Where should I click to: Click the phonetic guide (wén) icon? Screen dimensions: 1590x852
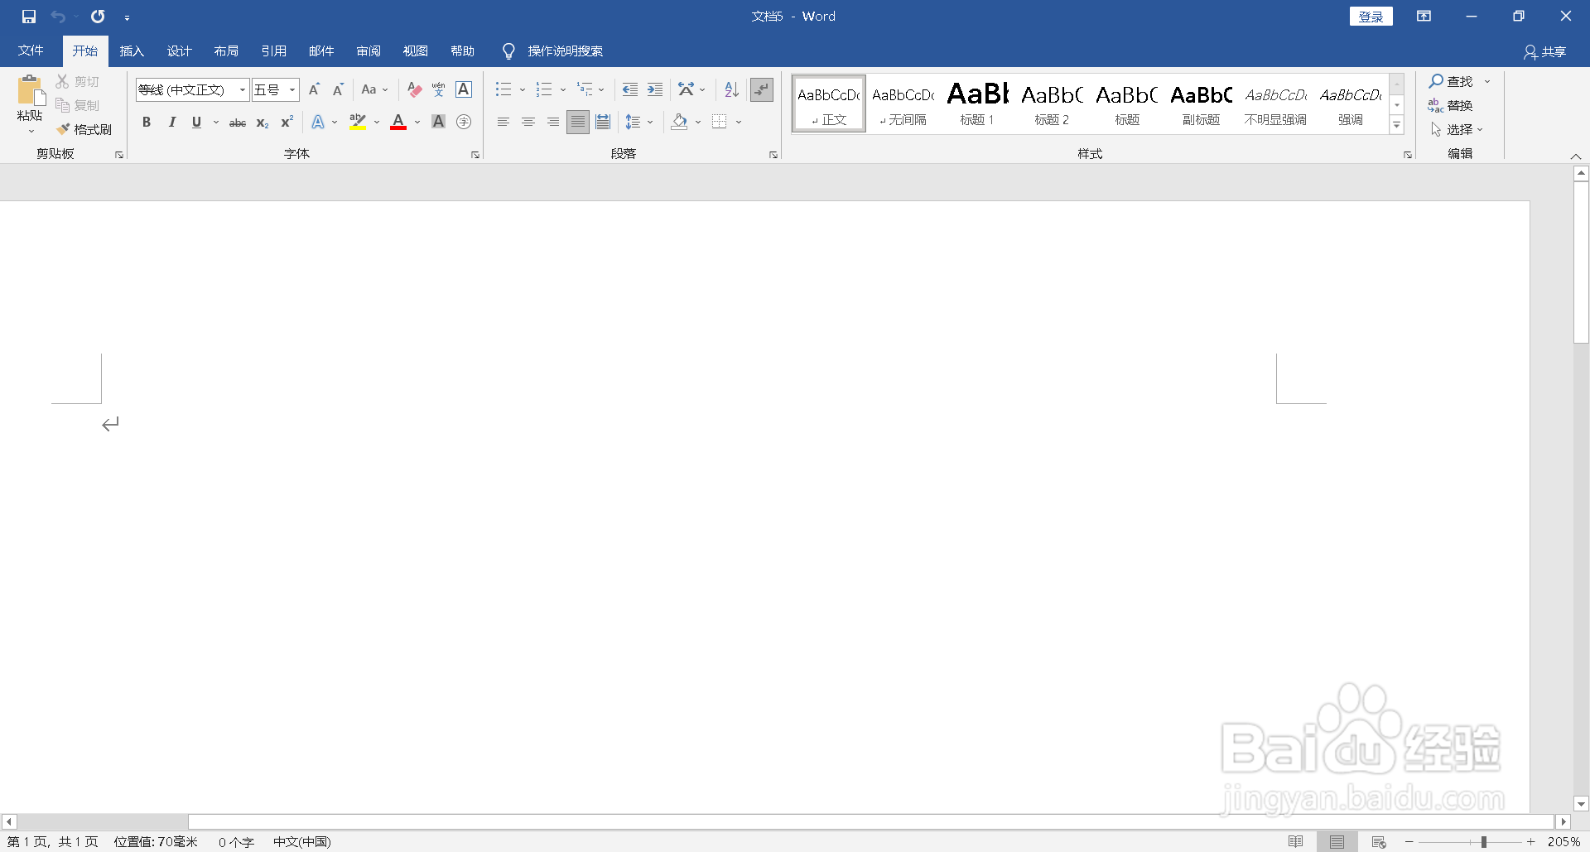(x=439, y=89)
